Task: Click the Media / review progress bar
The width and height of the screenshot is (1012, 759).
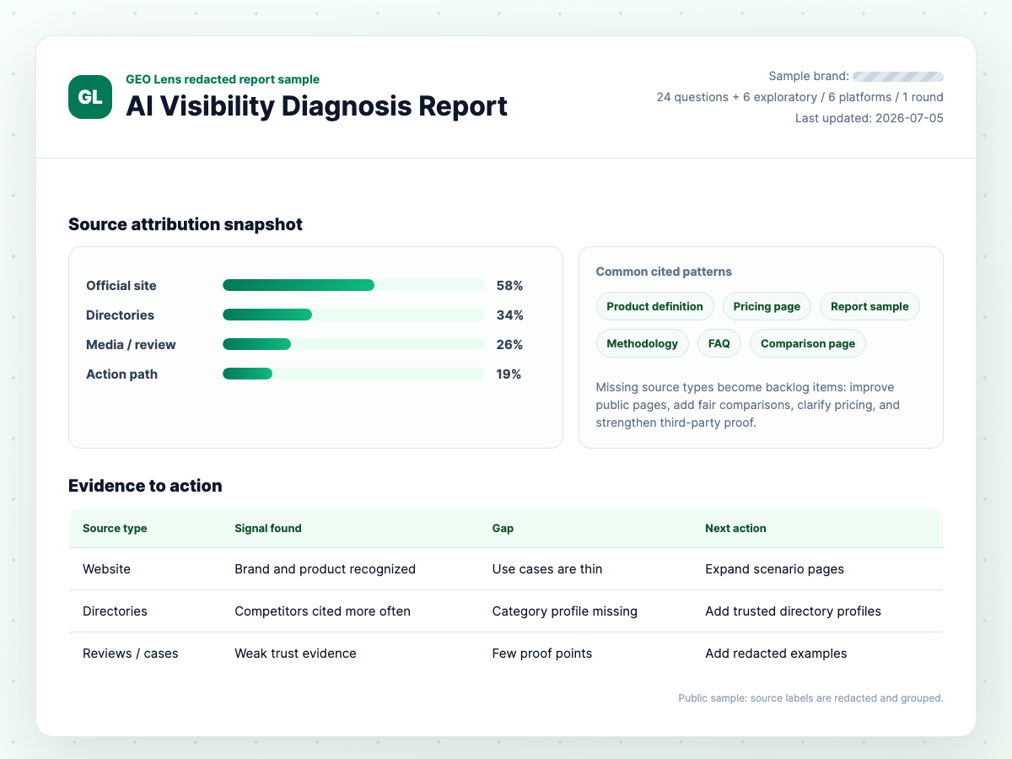Action: [x=354, y=344]
